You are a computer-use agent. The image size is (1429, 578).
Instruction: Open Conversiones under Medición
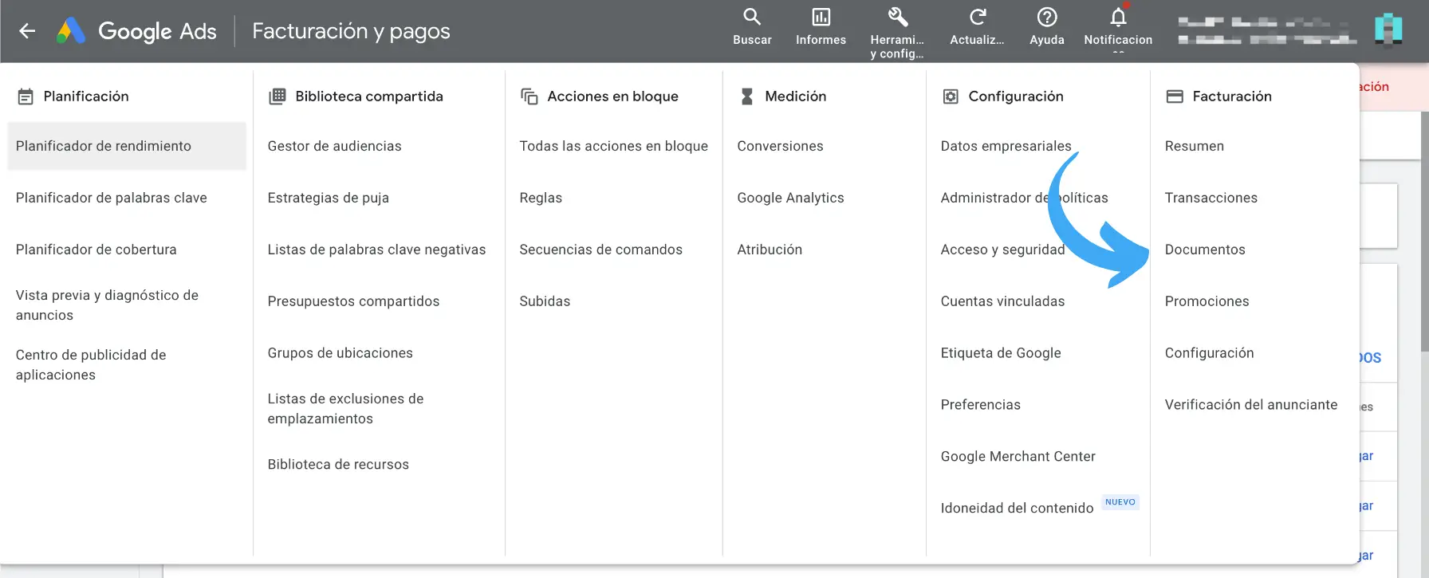[x=780, y=146]
